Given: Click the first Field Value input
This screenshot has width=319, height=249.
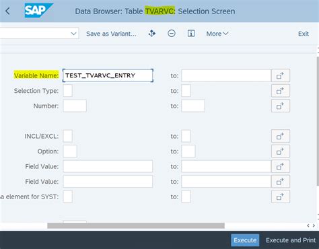Looking at the screenshot, I should (x=108, y=166).
